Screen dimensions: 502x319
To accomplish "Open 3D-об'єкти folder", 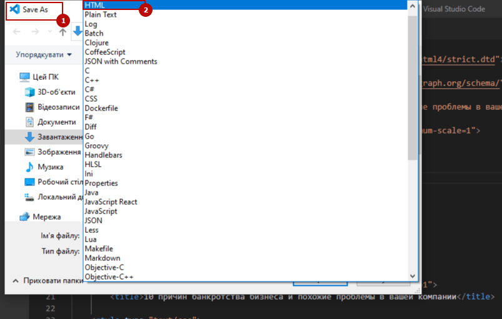I will 50,92.
